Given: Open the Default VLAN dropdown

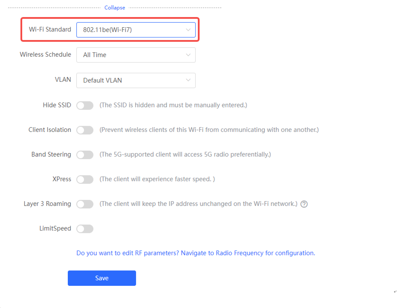Looking at the screenshot, I should click(x=136, y=80).
